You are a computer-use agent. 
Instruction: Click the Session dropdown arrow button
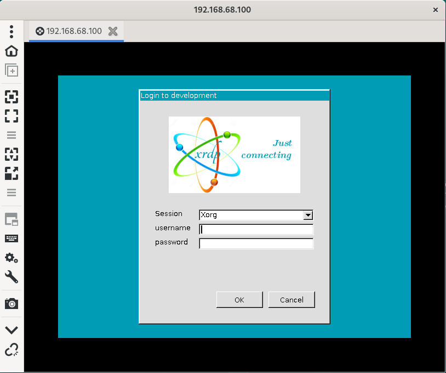308,215
